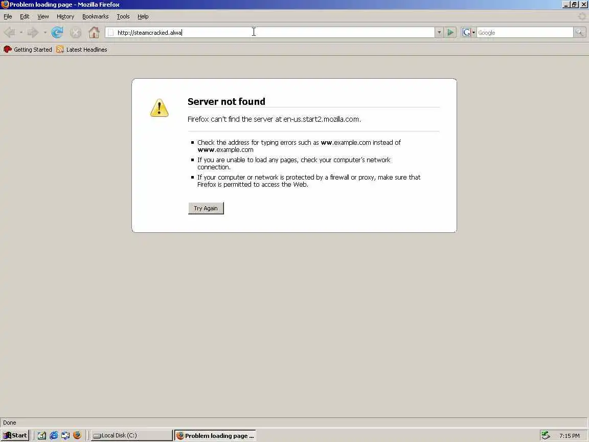
Task: Click the Stop loading icon
Action: point(76,33)
